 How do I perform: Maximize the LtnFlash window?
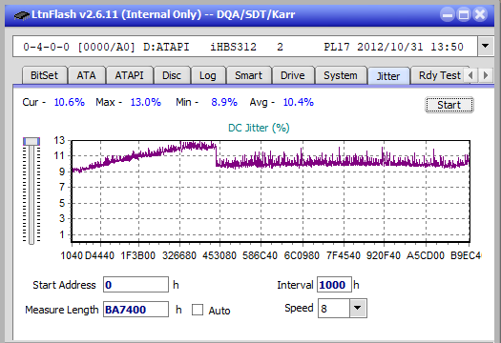(x=464, y=14)
